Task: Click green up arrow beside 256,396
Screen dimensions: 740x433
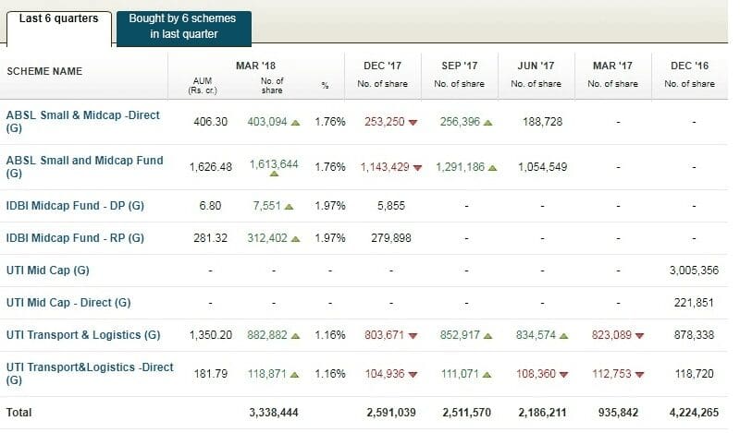Action: click(x=488, y=123)
